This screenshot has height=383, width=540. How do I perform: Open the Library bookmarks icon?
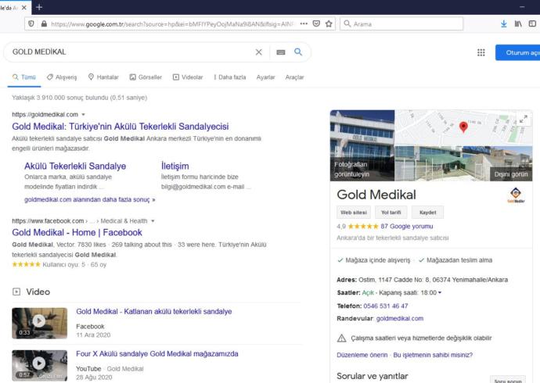(x=518, y=23)
